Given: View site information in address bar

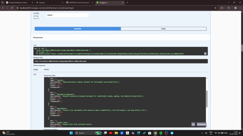Looking at the screenshot, I should click(x=17, y=8).
